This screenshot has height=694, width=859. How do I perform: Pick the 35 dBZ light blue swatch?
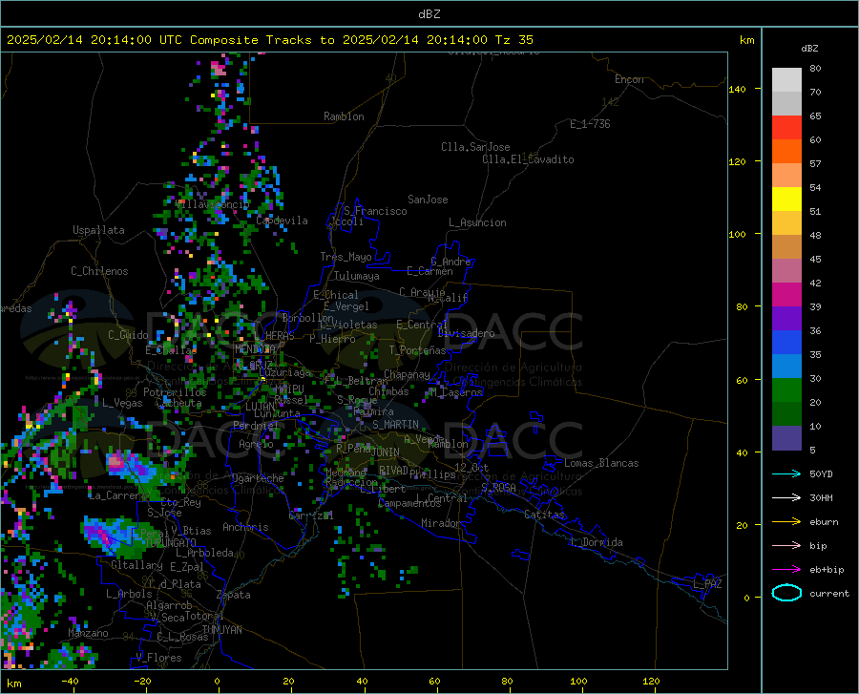pos(786,367)
